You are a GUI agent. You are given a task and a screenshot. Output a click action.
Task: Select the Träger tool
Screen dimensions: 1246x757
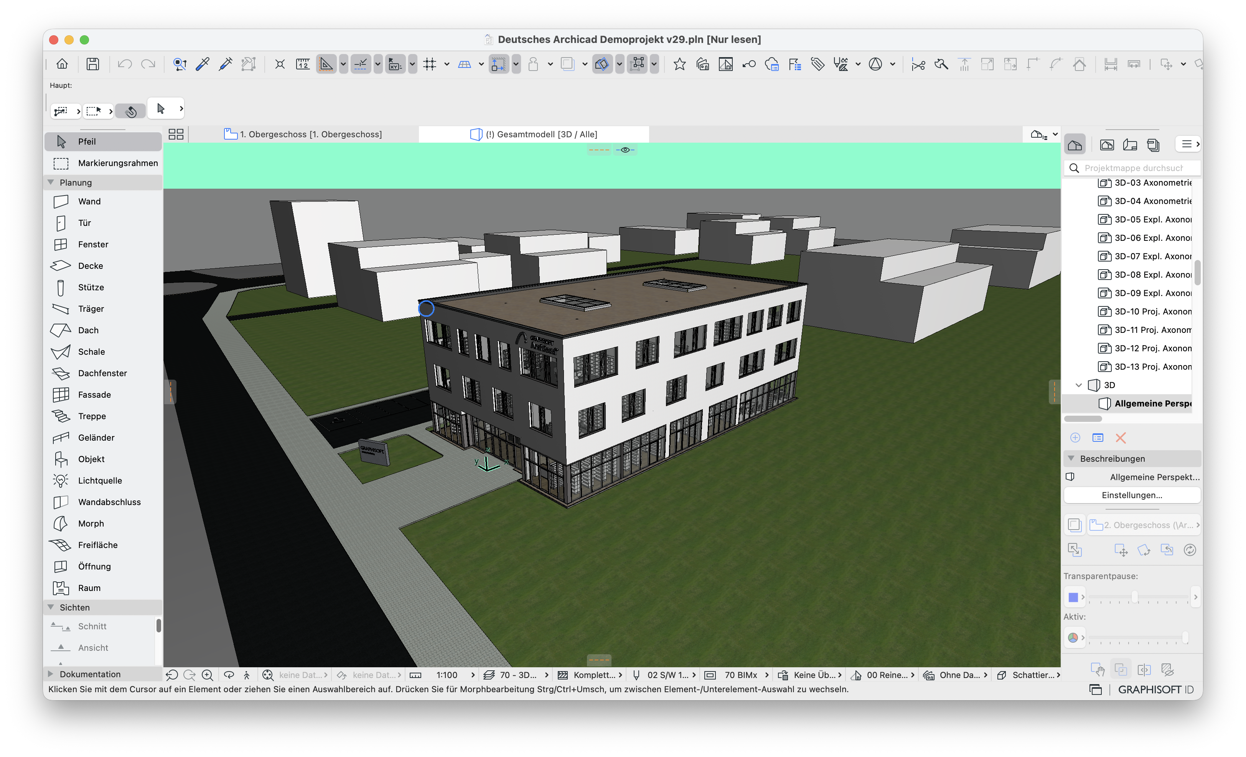click(103, 309)
